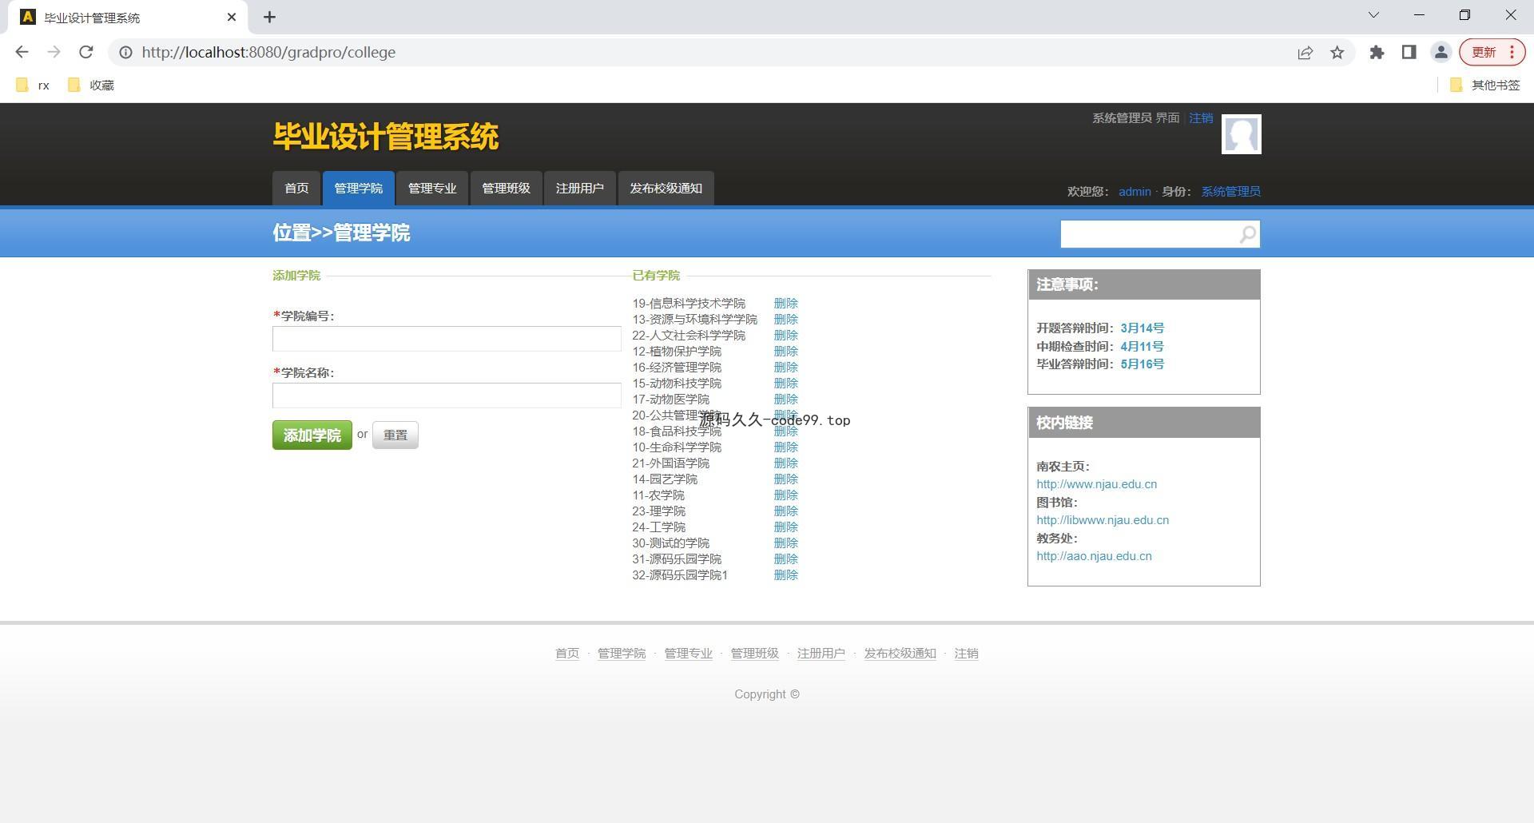Click footer 管理学院 link
The image size is (1534, 823).
tap(622, 654)
